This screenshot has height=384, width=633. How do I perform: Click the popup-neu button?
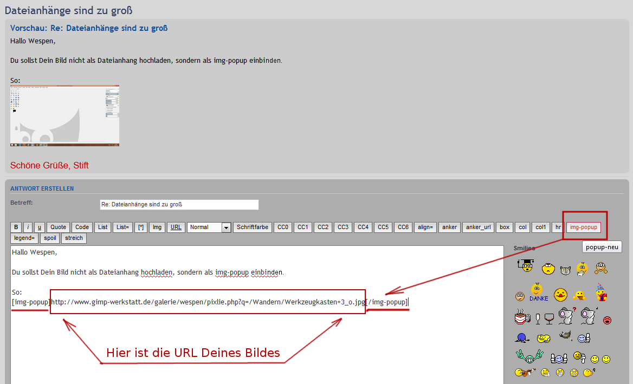602,247
